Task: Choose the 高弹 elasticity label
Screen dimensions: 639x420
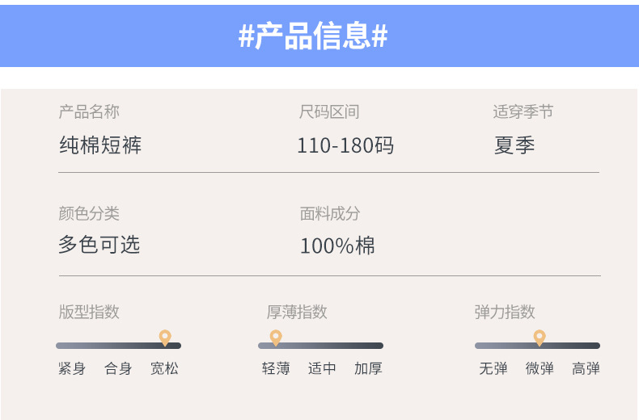Action: [586, 368]
